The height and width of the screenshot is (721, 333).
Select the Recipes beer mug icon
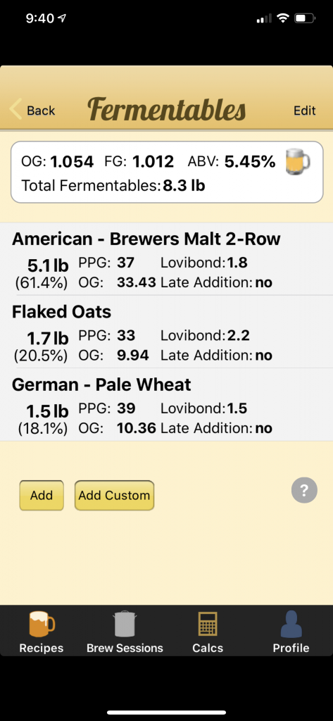point(42,625)
